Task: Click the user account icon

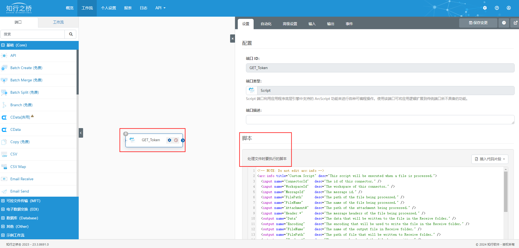Action: [509, 8]
